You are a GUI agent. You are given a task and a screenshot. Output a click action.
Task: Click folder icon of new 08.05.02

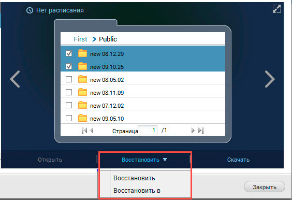82,79
